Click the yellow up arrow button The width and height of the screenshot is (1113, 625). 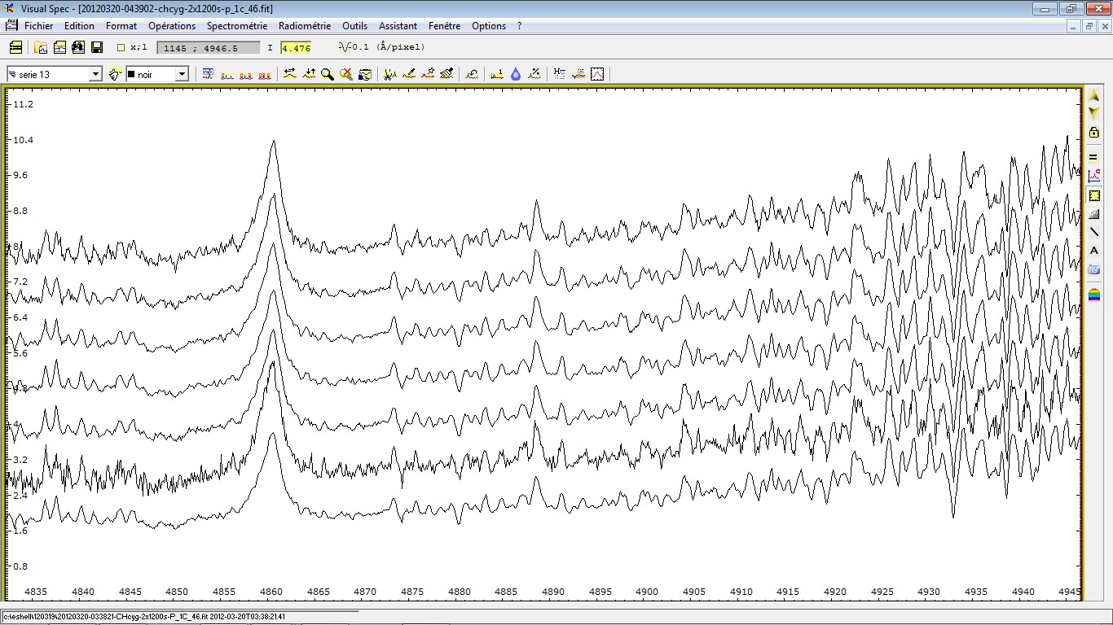(1094, 96)
